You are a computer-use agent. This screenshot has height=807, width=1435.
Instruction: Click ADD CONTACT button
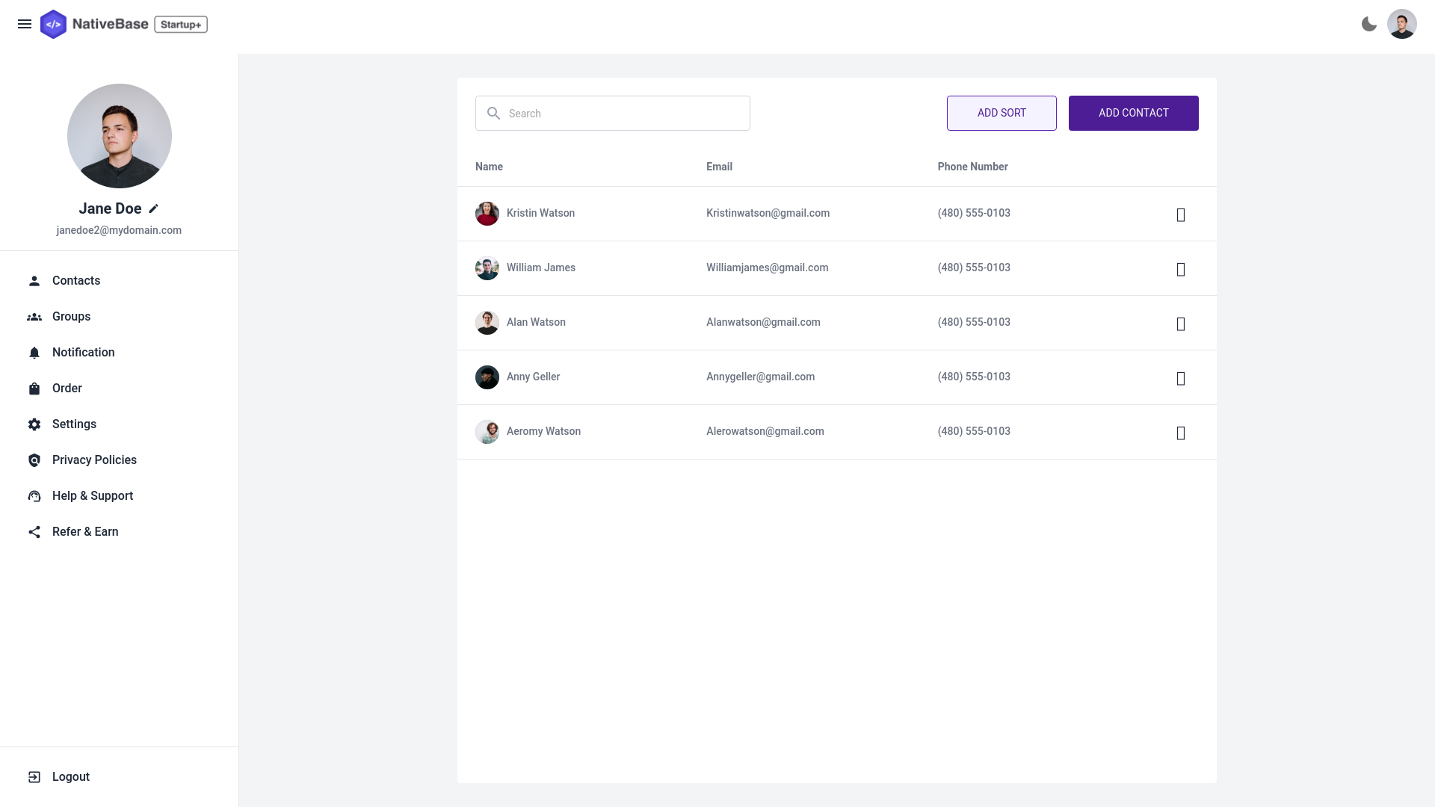[x=1133, y=112]
